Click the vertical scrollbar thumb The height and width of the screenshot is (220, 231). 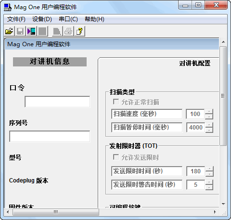coord(223,96)
